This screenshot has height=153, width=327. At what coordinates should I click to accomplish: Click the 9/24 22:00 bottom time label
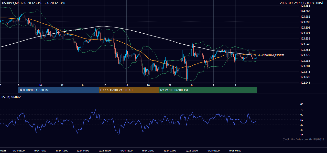(x=170, y=151)
